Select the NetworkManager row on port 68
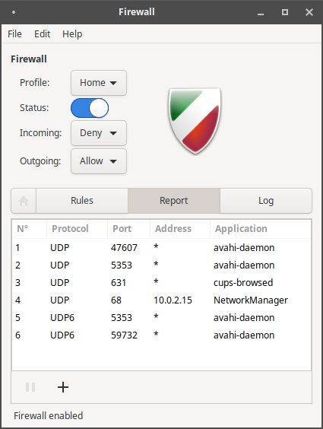The width and height of the screenshot is (323, 429). point(161,300)
